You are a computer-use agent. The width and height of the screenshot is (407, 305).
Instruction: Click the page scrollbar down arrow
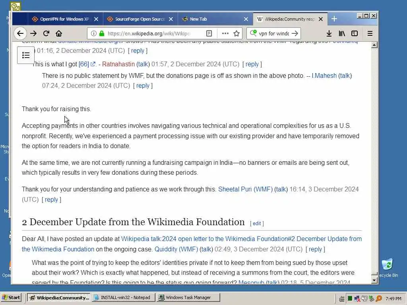point(374,280)
